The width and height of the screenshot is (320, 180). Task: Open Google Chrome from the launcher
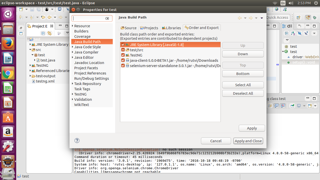pyautogui.click(x=8, y=73)
